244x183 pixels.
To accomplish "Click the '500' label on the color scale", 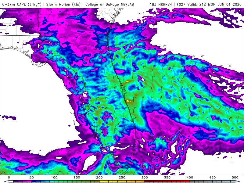I will click(x=235, y=178).
